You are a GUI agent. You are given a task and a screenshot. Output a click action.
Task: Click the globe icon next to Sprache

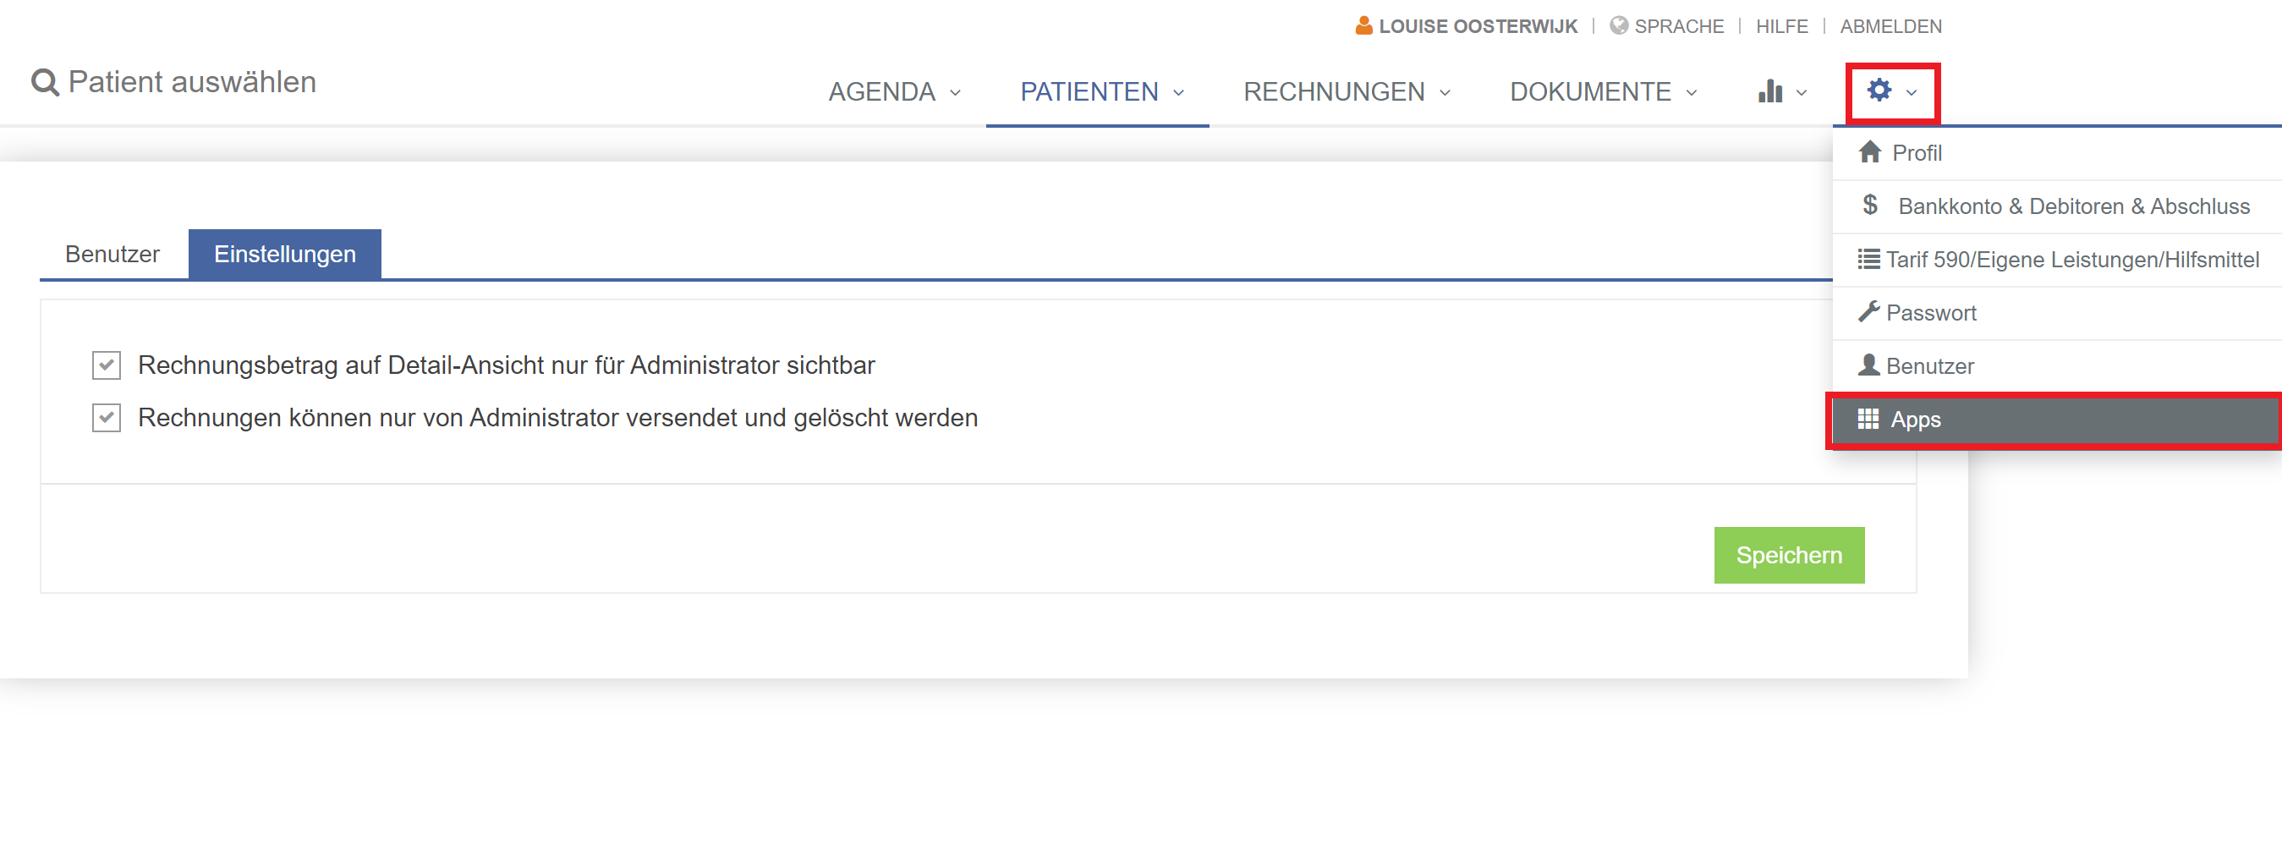(1619, 25)
